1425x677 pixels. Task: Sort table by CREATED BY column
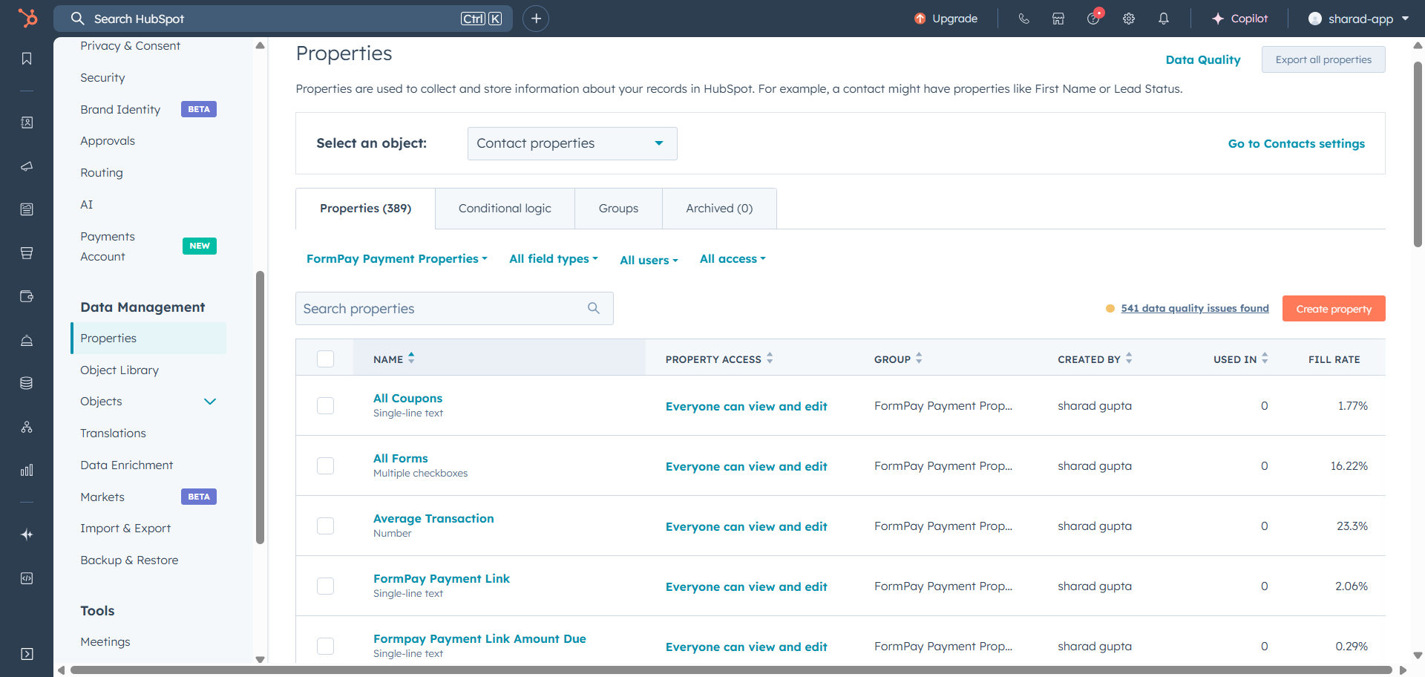pyautogui.click(x=1095, y=359)
